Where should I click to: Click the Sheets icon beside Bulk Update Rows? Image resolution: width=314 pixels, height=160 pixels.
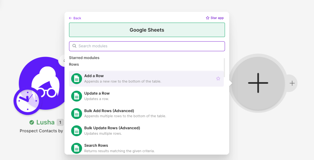click(77, 131)
